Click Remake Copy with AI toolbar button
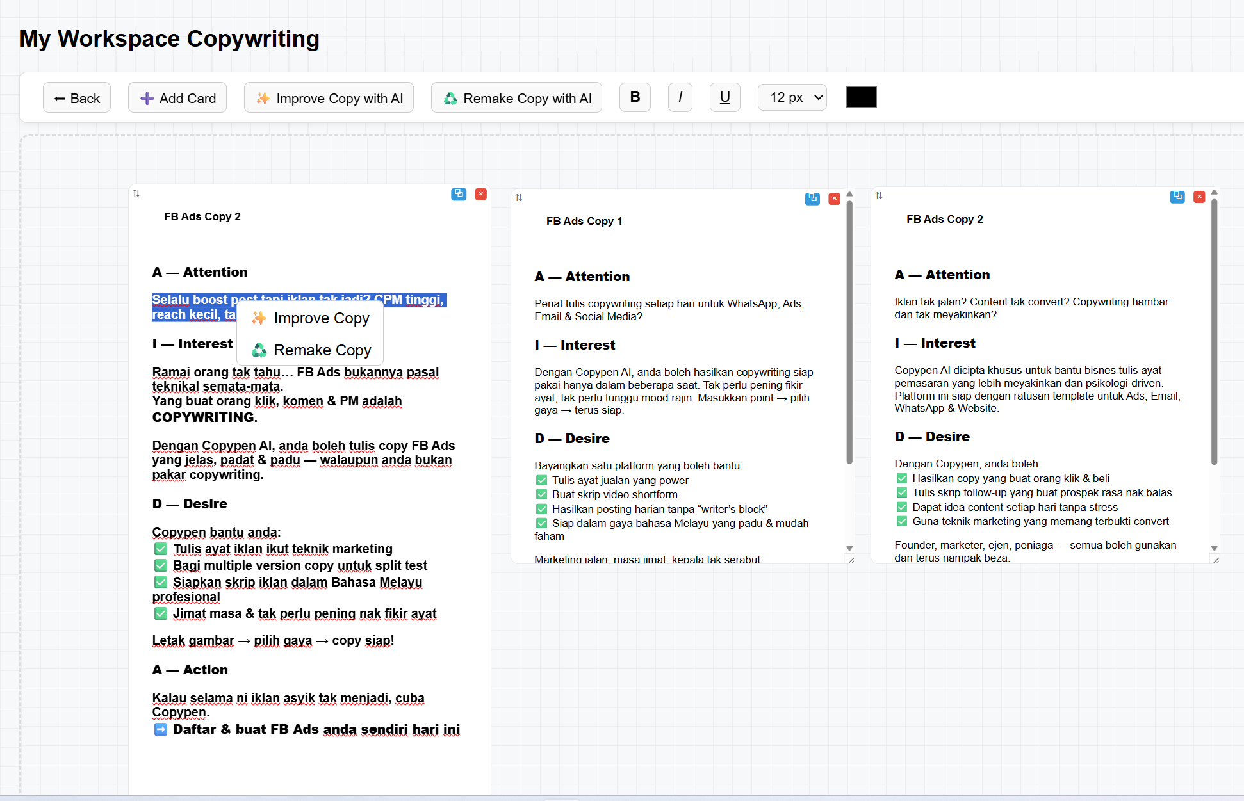Screen dimensions: 1244x801 pos(516,98)
